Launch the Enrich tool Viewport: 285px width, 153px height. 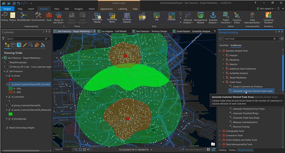click(x=142, y=17)
